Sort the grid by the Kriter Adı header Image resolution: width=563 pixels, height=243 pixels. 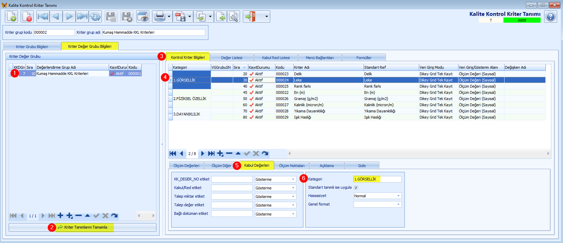click(328, 67)
